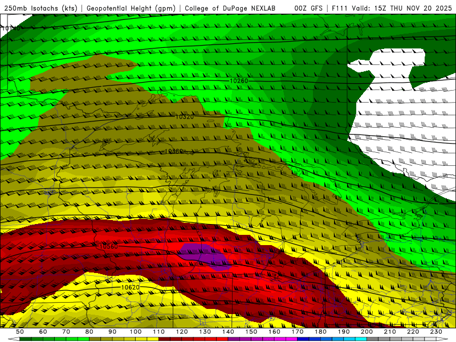Screen dimensions: 456x342
Task: Click the 10560 height contour label
Action: coord(108,246)
